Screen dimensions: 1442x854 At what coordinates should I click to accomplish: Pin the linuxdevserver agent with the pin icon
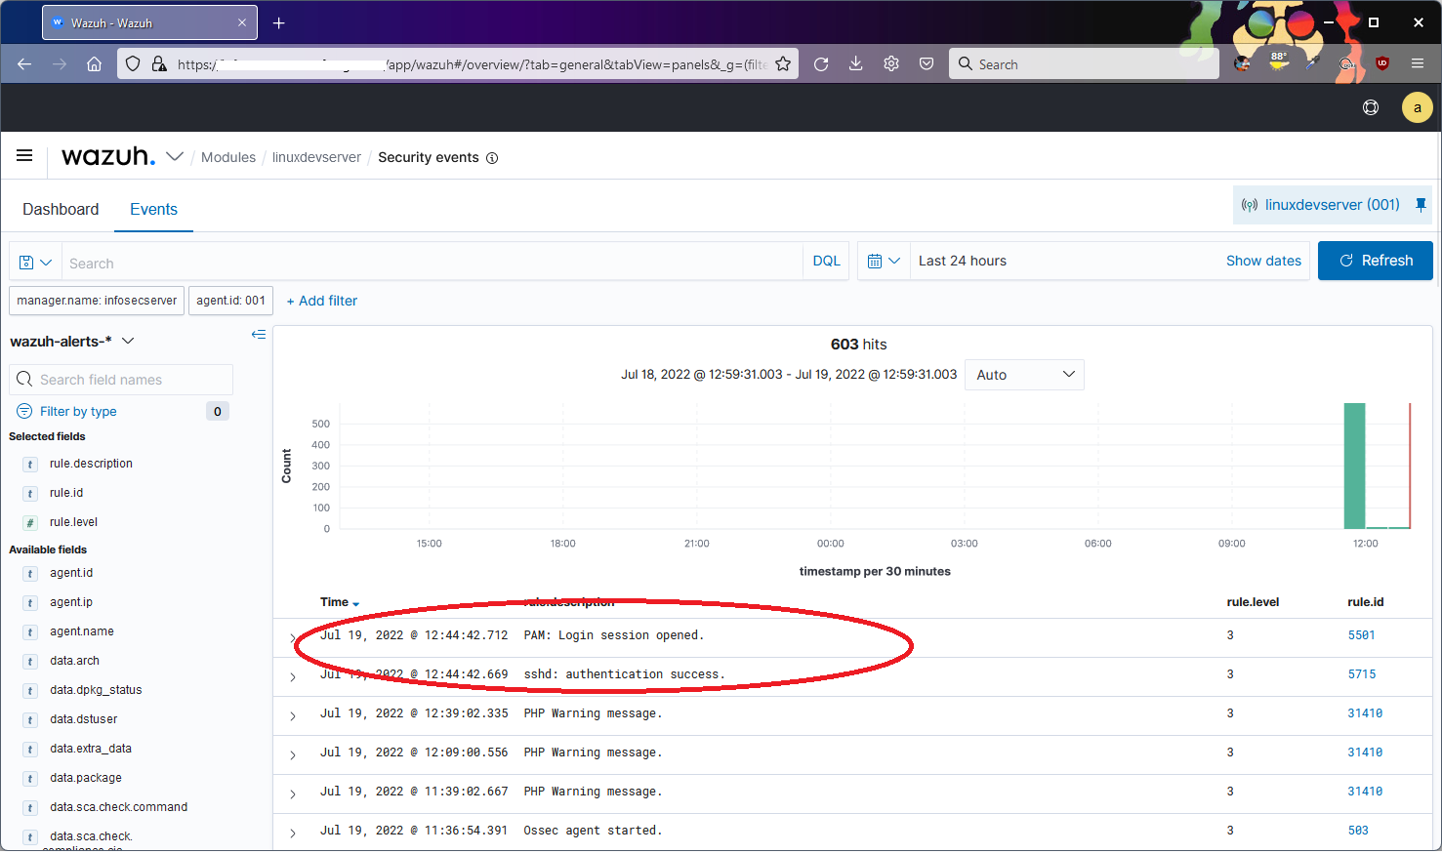coord(1421,204)
